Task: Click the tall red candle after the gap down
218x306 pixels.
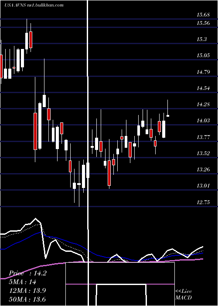Action: [x=35, y=131]
